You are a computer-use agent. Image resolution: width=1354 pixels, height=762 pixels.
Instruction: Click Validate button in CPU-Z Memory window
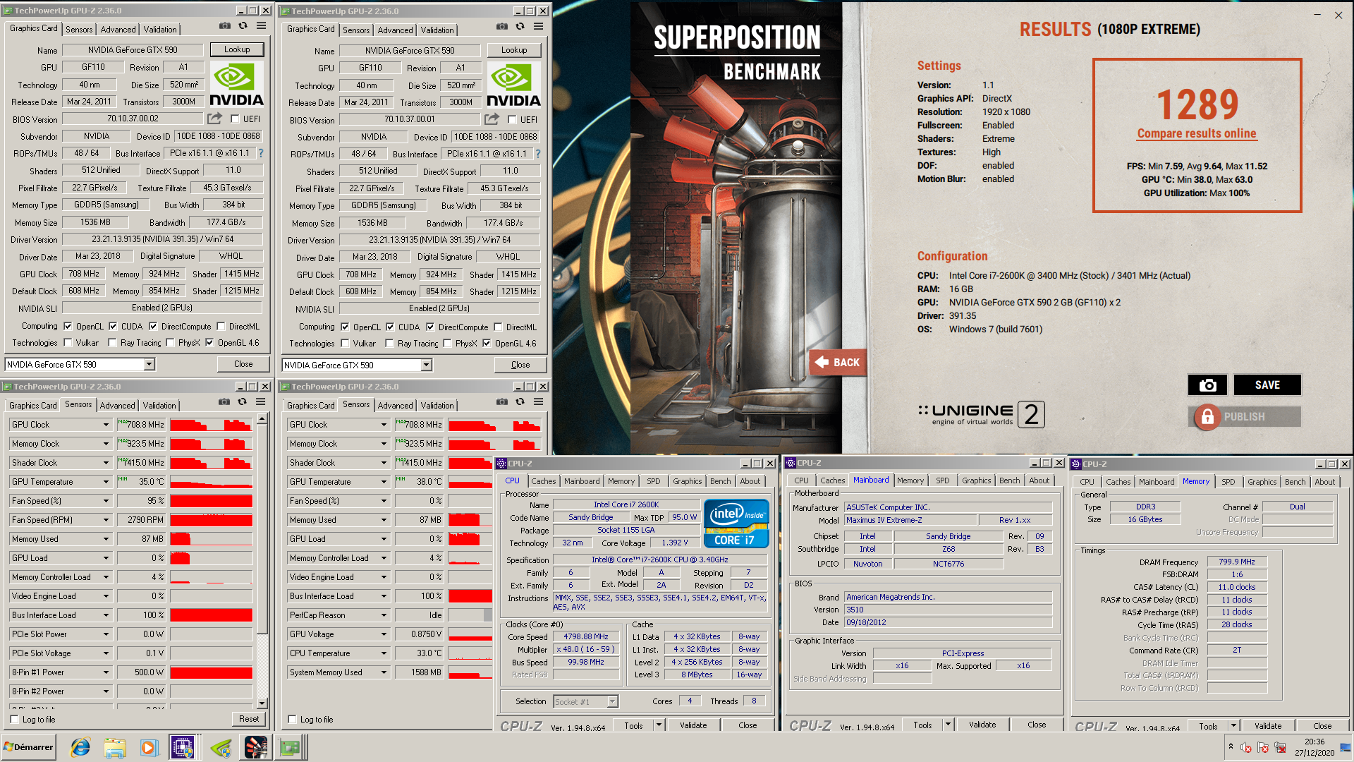click(x=1267, y=726)
